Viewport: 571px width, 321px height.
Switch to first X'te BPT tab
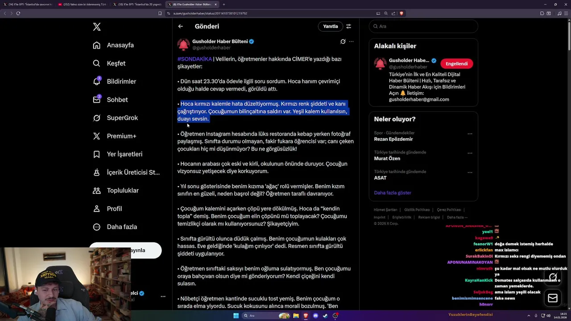28,4
